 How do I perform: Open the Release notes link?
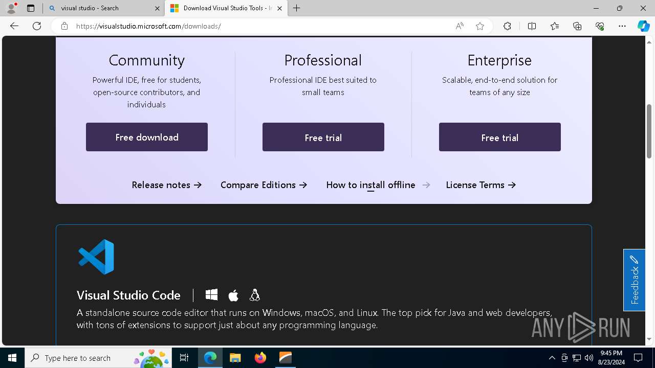click(167, 185)
